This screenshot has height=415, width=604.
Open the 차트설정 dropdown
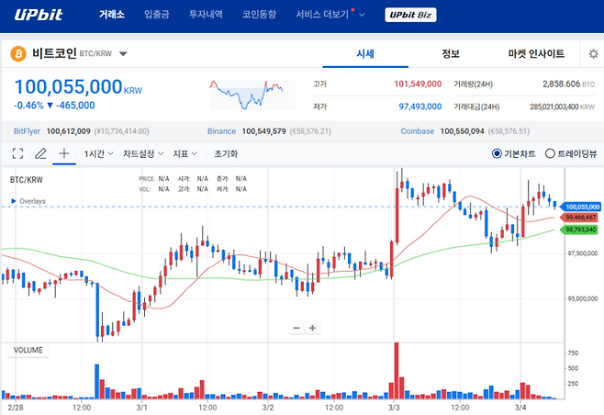tap(142, 153)
